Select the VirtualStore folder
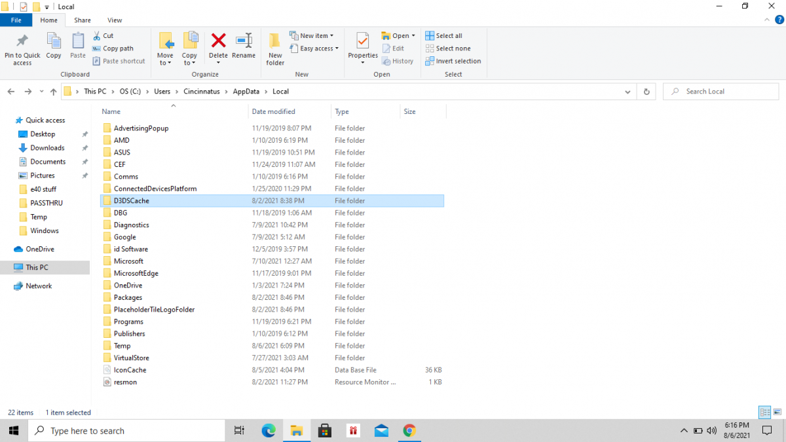The image size is (786, 442). click(272, 358)
